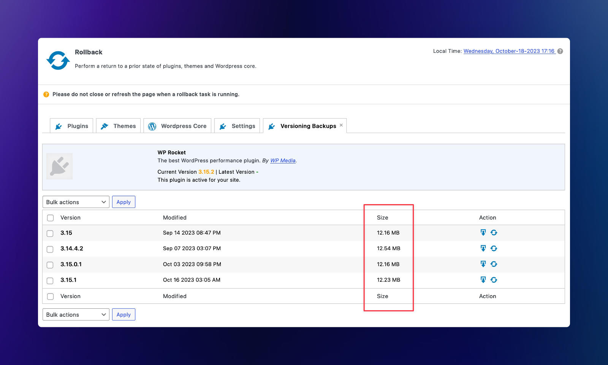Image resolution: width=608 pixels, height=365 pixels.
Task: Select all versions using the header checkbox
Action: pyautogui.click(x=50, y=217)
